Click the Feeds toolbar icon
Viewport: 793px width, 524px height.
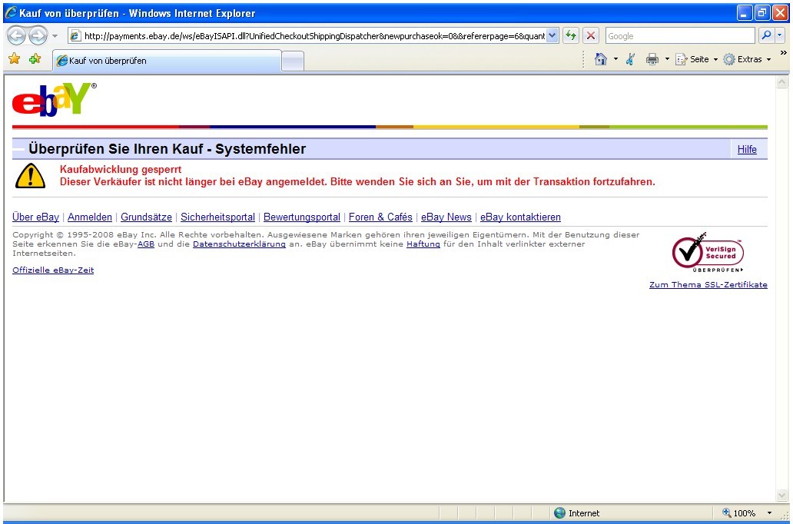[631, 59]
